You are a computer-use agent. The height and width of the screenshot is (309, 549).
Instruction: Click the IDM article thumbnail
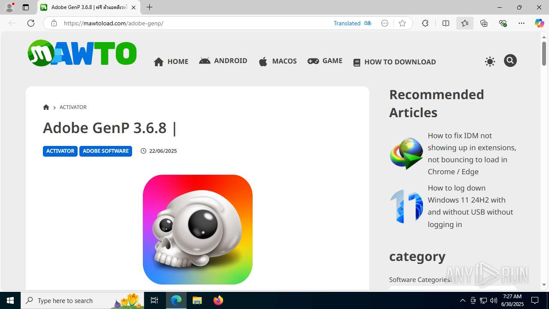pyautogui.click(x=406, y=154)
